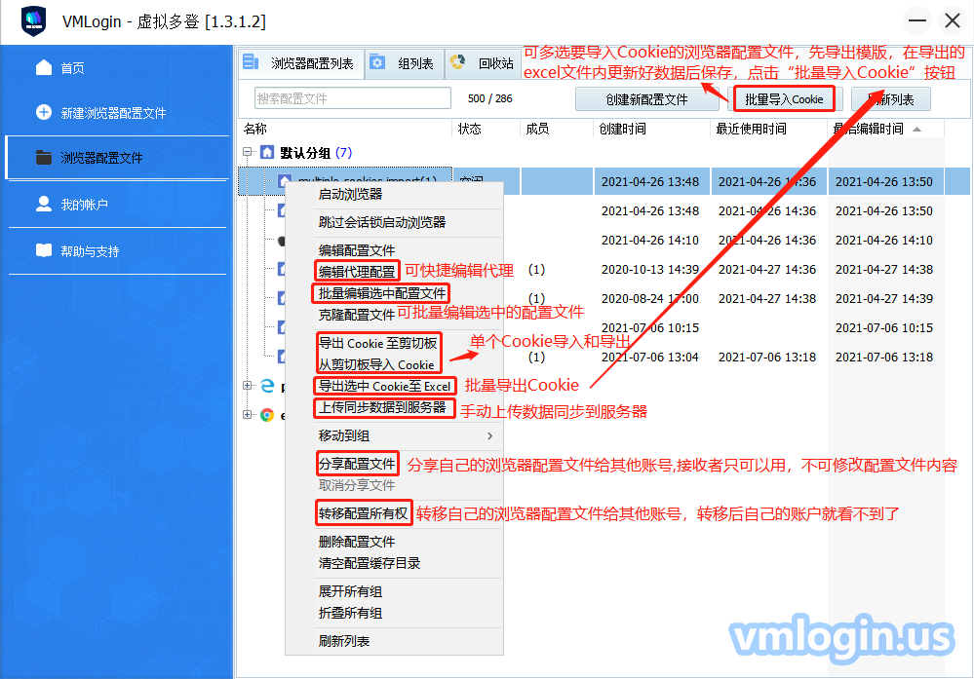974x679 pixels.
Task: Click the 500 / 286 profile counter
Action: [490, 98]
